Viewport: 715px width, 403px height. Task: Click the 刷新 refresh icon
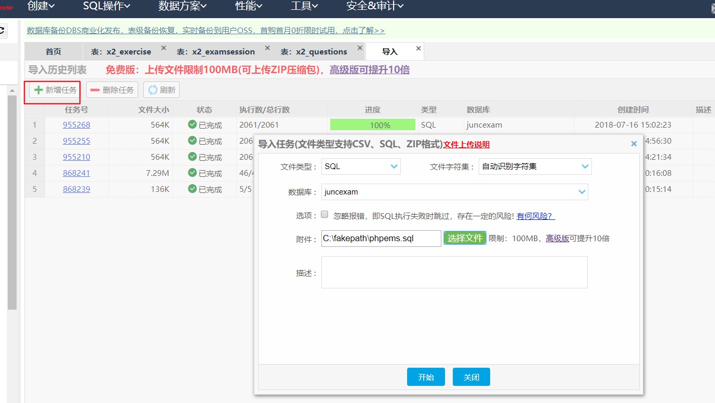pos(153,90)
